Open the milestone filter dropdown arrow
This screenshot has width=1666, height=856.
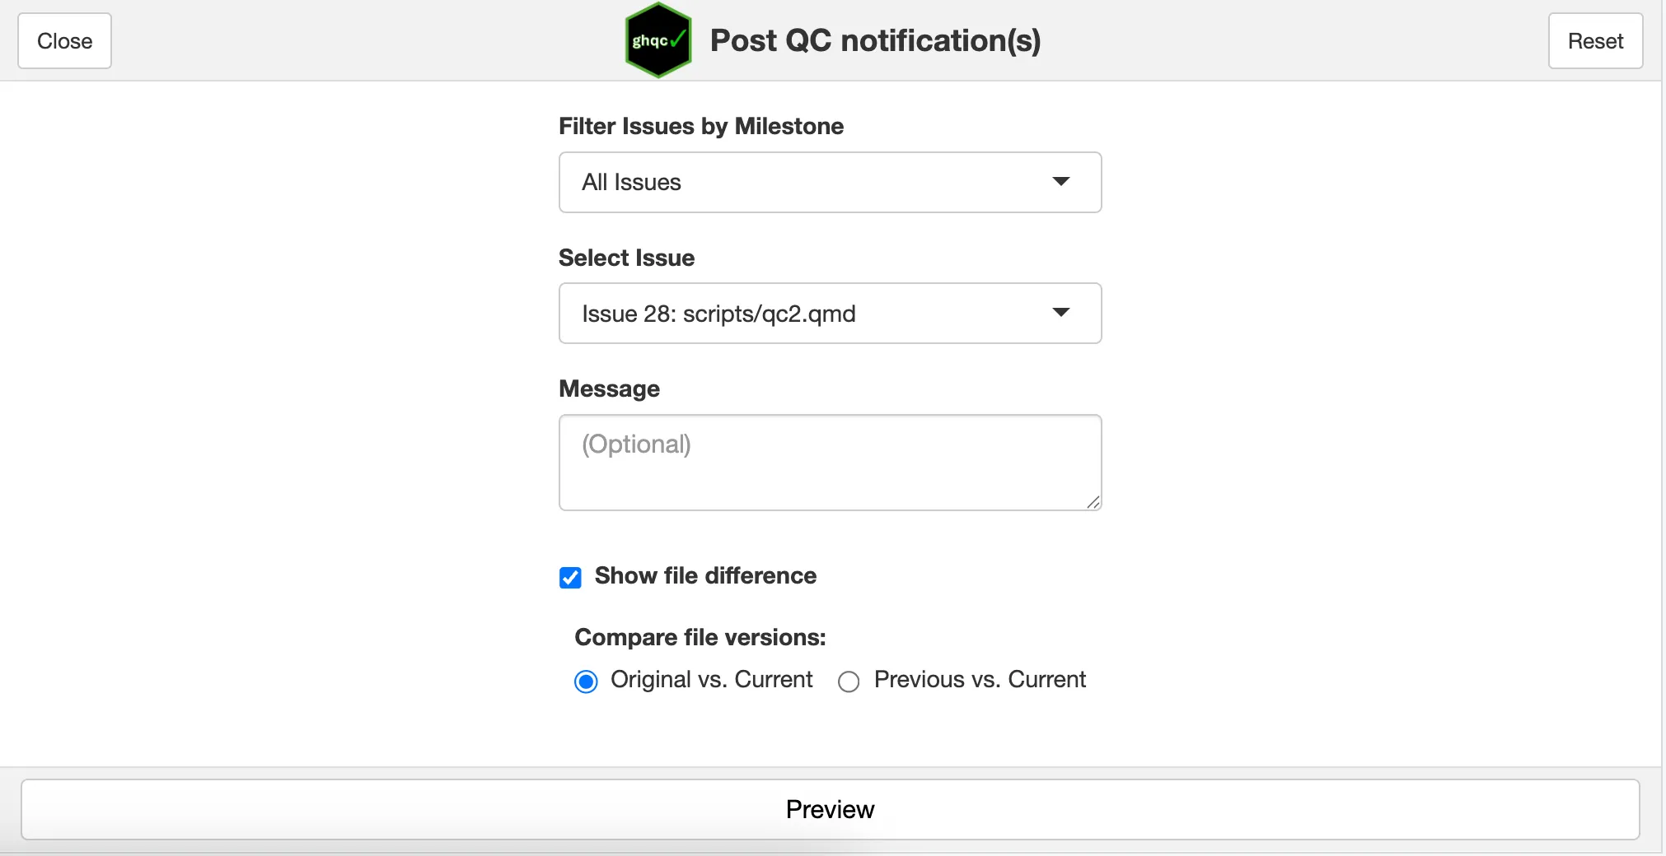click(1061, 182)
